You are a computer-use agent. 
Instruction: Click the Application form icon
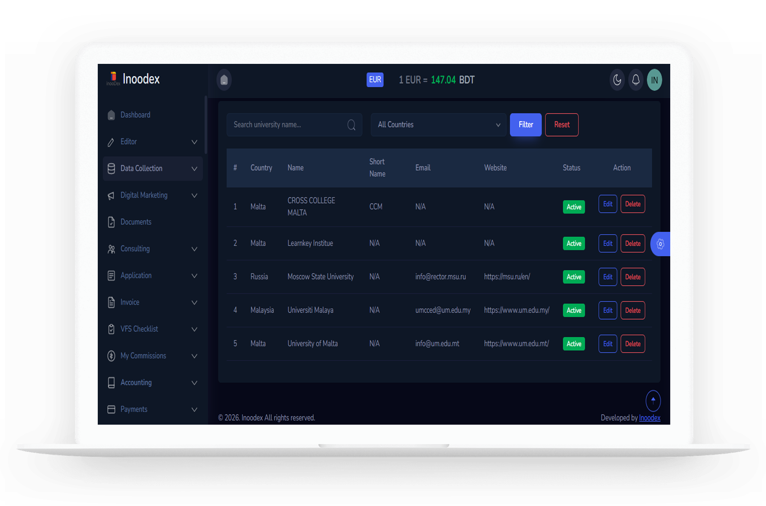(x=111, y=275)
